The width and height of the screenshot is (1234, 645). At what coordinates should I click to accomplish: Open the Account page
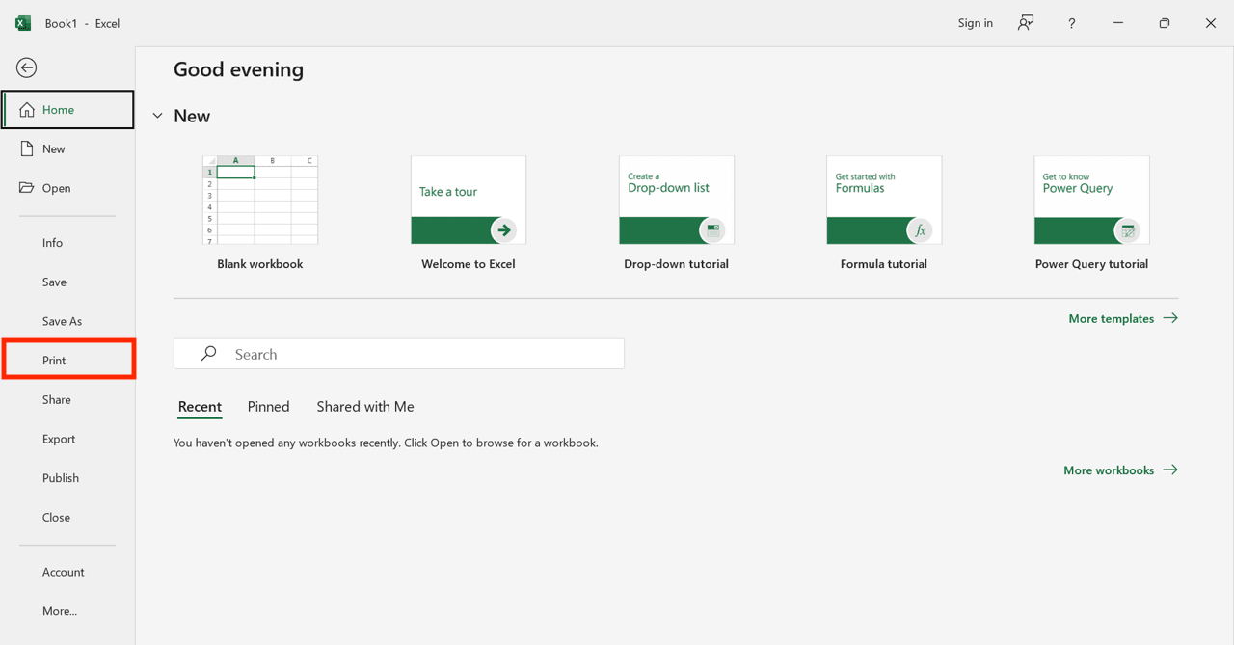click(x=67, y=572)
